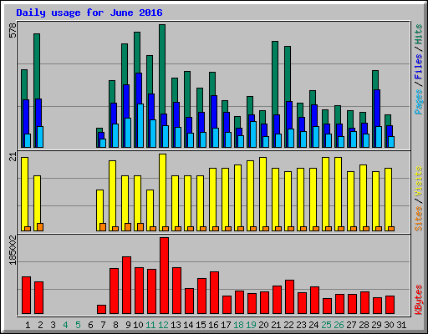
Task: Click day 23 on the x-axis
Action: tap(301, 325)
